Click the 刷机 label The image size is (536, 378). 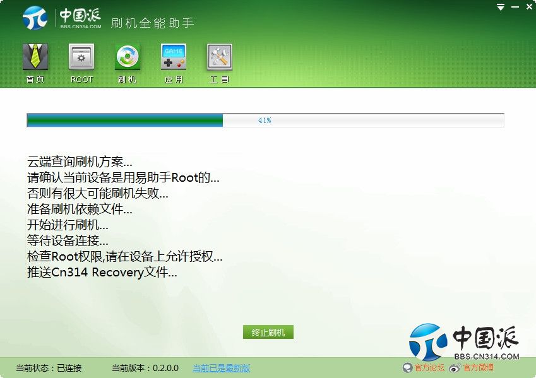[x=127, y=80]
